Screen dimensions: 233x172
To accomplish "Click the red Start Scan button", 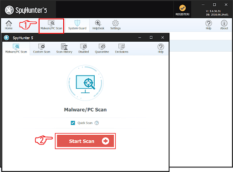I will tap(85, 141).
